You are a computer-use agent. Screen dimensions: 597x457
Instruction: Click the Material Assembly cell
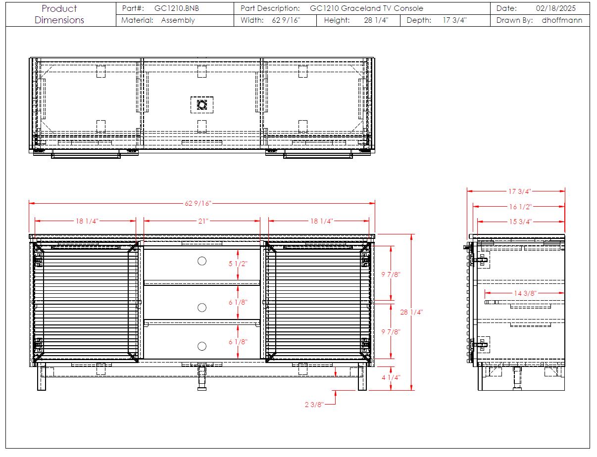(x=177, y=20)
